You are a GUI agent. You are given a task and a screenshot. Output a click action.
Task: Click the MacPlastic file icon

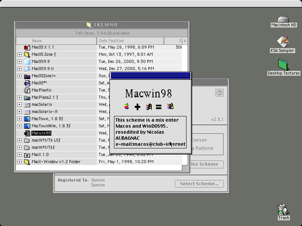pos(27,90)
